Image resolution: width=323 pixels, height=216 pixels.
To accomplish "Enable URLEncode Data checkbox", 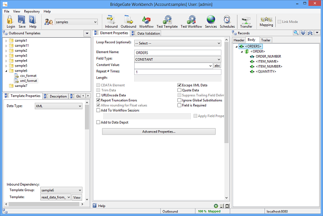I will pyautogui.click(x=98, y=95).
